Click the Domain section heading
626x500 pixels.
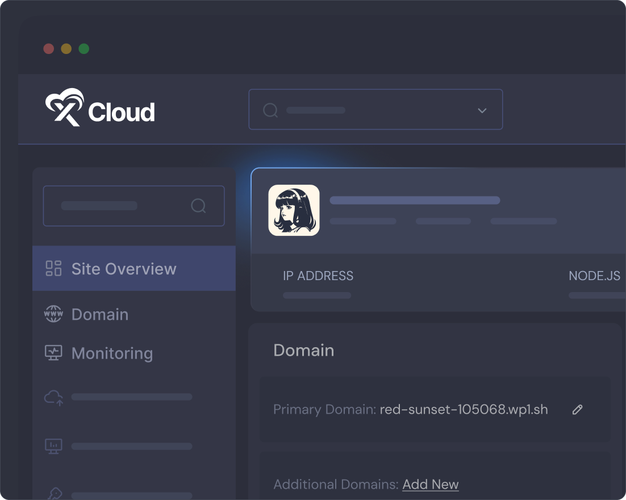click(x=304, y=351)
